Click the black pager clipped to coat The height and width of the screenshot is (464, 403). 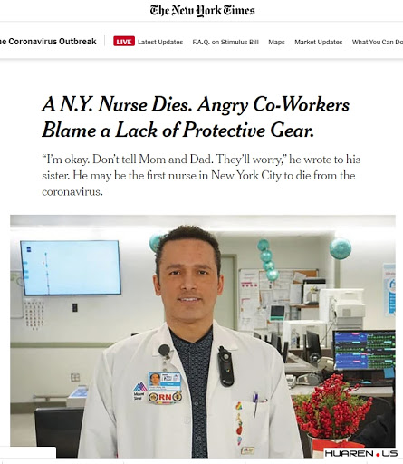[225, 366]
